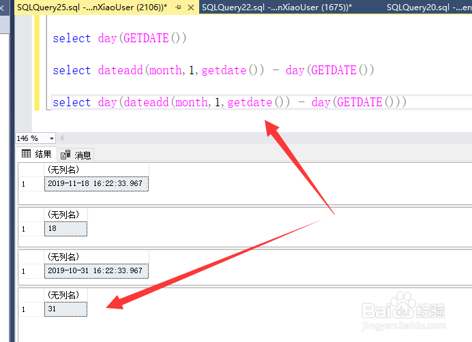Click column header above 2019-10-31 cell
472x342 pixels.
(96, 257)
